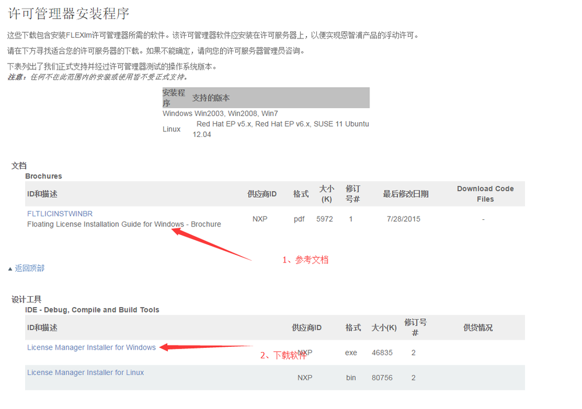
Task: Click the Download Code Files column header
Action: pyautogui.click(x=485, y=194)
